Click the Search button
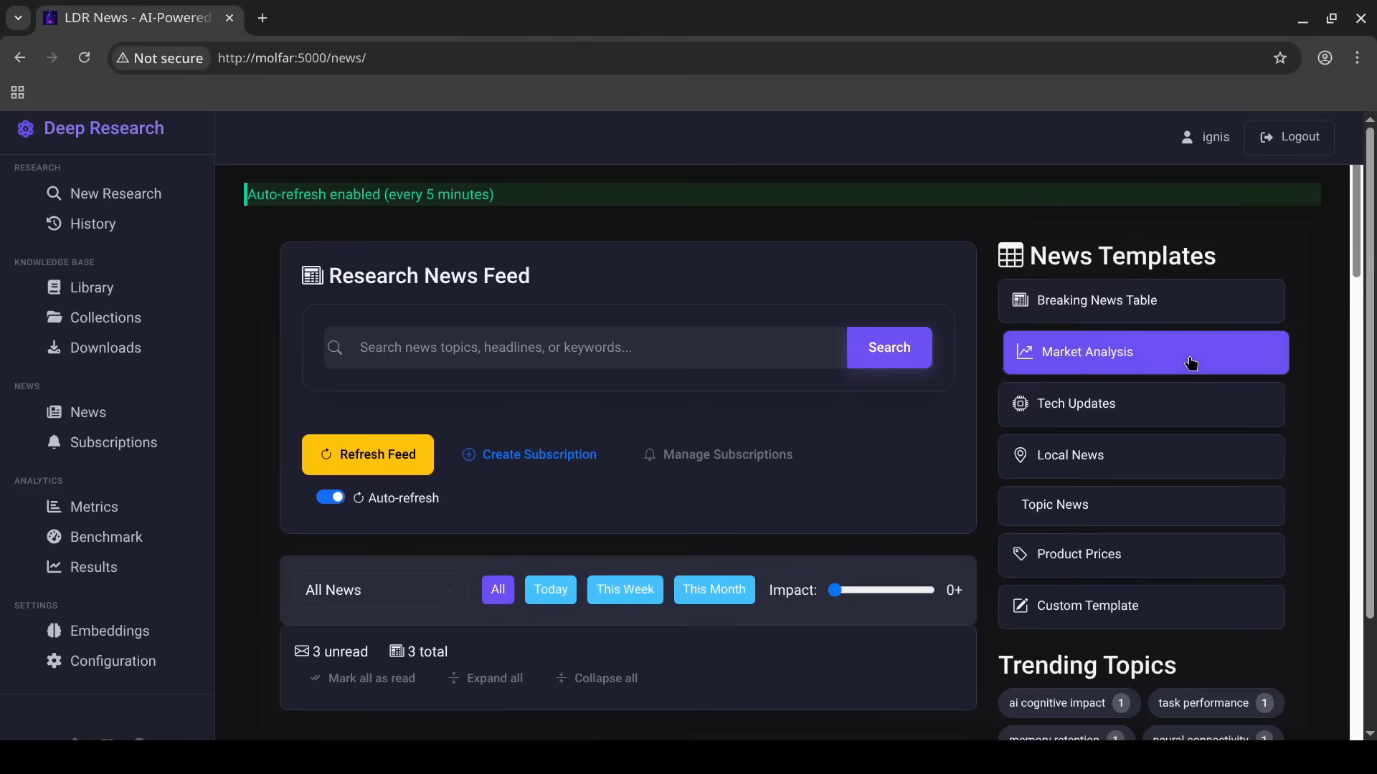 tap(889, 348)
